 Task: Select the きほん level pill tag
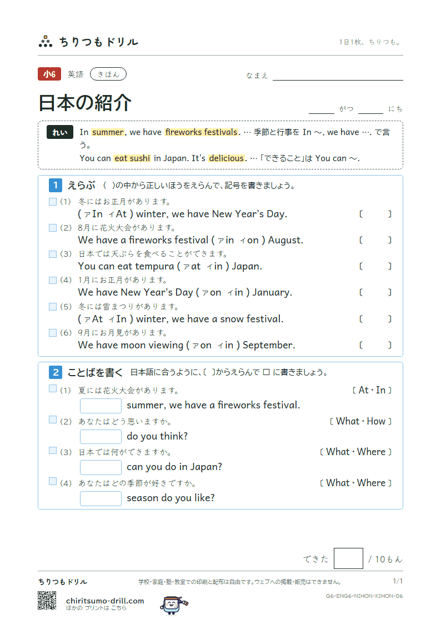coord(108,74)
